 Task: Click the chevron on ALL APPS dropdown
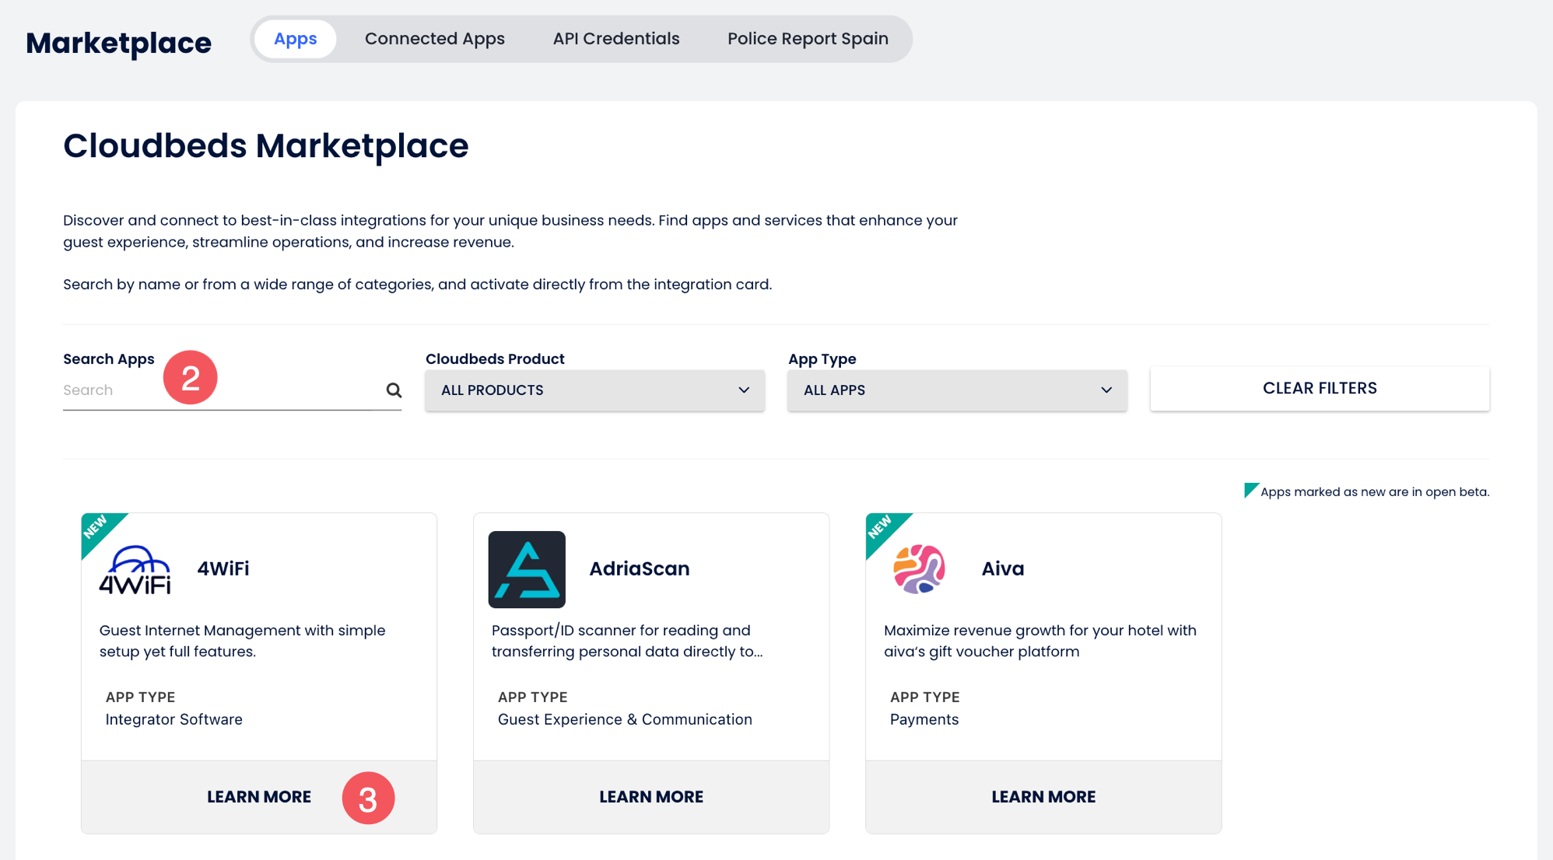tap(1106, 390)
